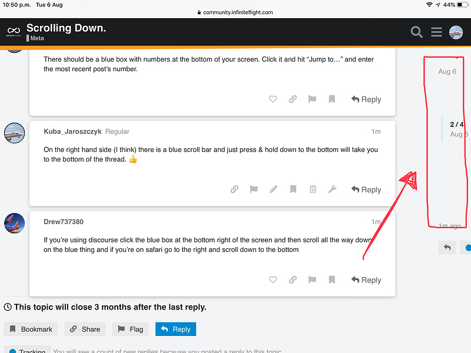Copy link of the first visible post
This screenshot has height=353, width=471.
pos(293,99)
